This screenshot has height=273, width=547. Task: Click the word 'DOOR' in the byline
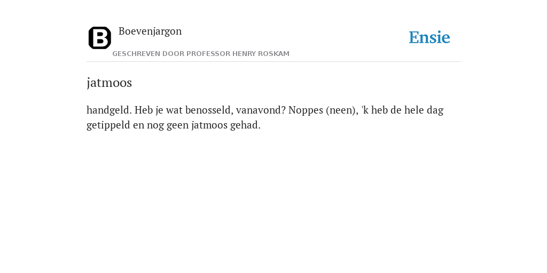(174, 54)
